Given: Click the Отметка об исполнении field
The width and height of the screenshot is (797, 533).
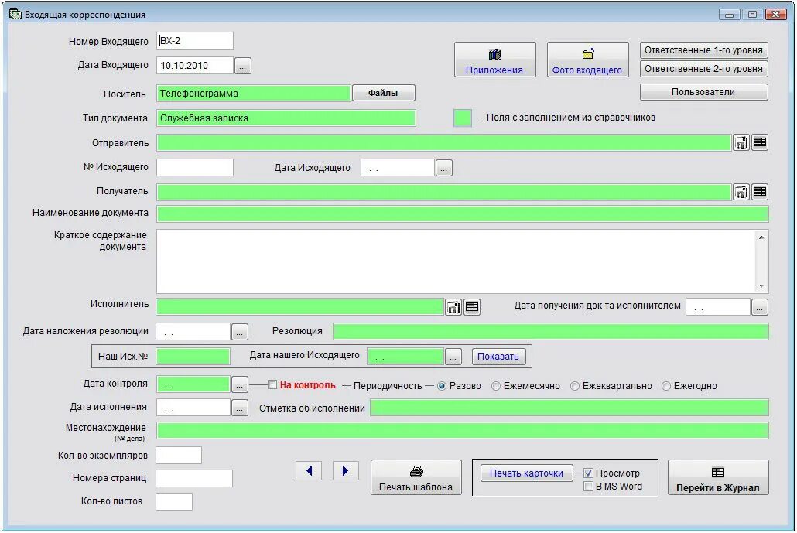Looking at the screenshot, I should 570,408.
